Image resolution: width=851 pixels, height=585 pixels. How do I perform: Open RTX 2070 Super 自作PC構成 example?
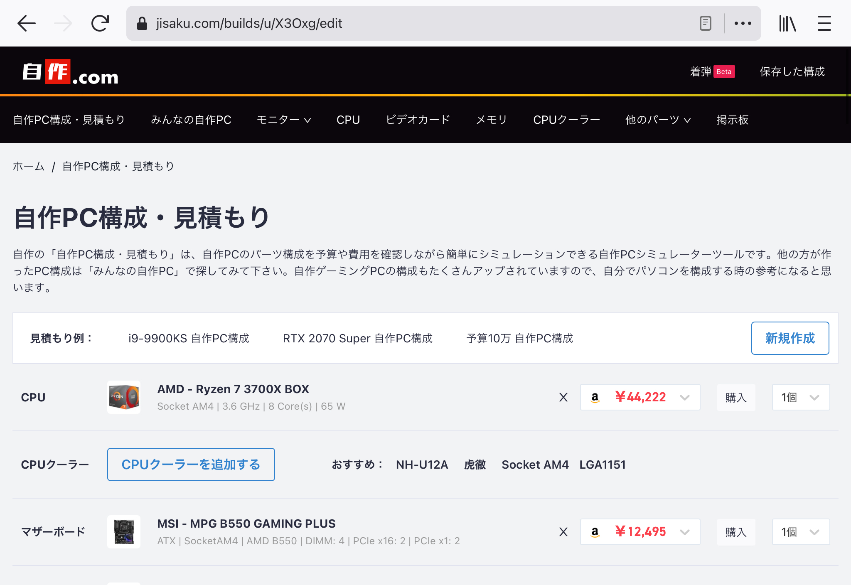tap(358, 338)
